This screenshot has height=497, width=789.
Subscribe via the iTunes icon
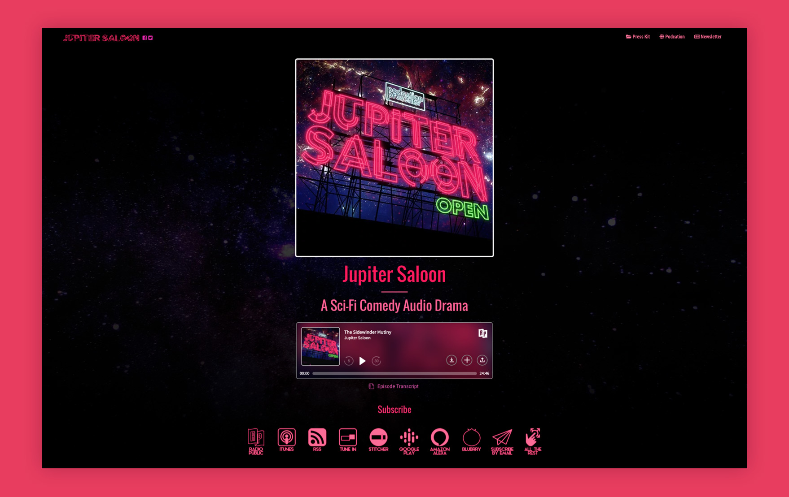(286, 440)
